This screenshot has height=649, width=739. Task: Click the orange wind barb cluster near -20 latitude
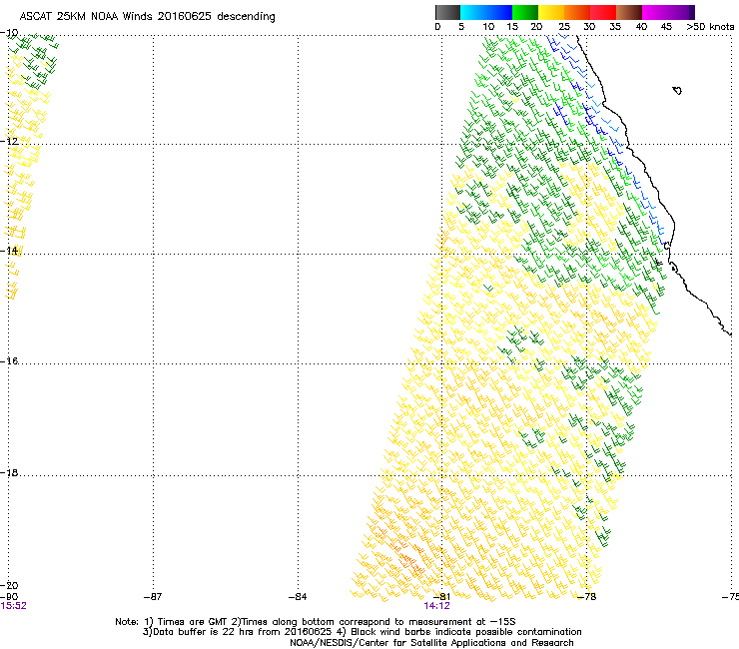pos(407,558)
